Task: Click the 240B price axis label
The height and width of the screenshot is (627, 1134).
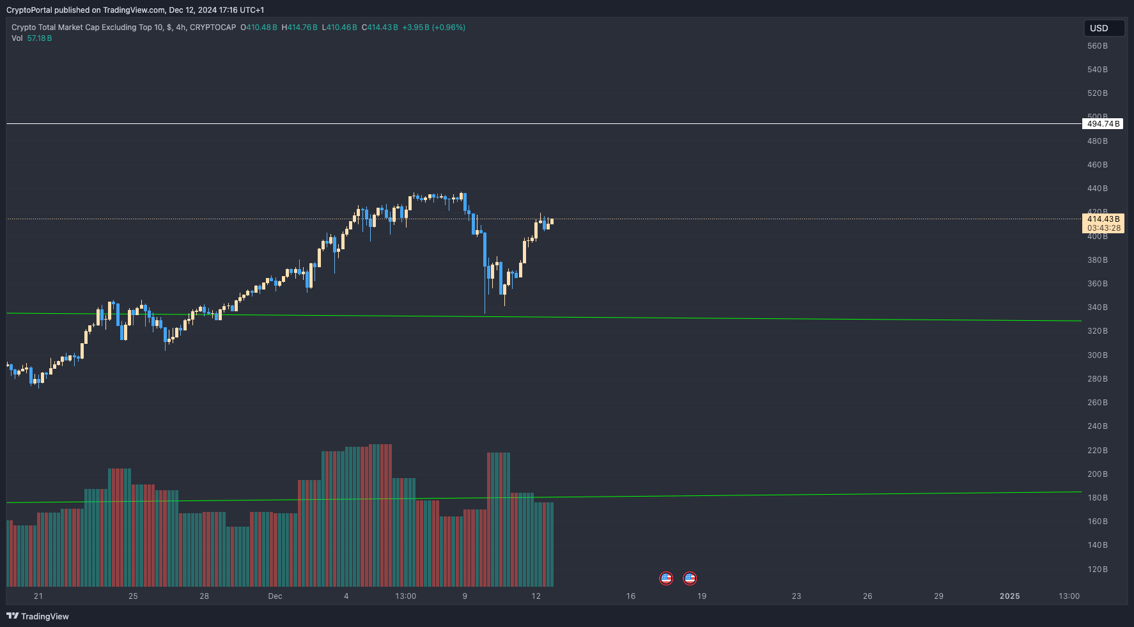Action: point(1098,426)
